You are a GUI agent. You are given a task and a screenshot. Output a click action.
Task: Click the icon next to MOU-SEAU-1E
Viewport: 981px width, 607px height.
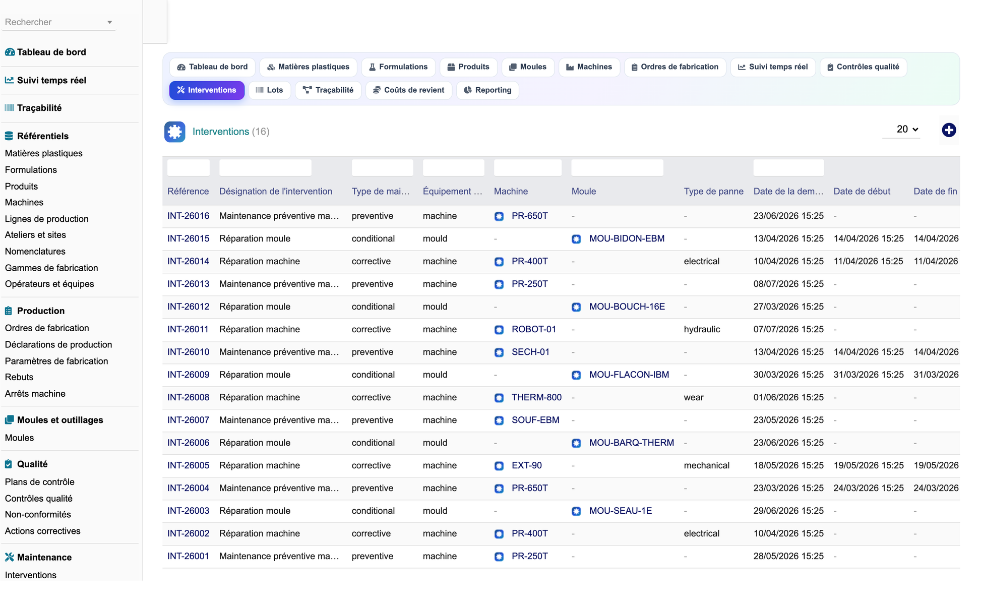[x=576, y=511]
